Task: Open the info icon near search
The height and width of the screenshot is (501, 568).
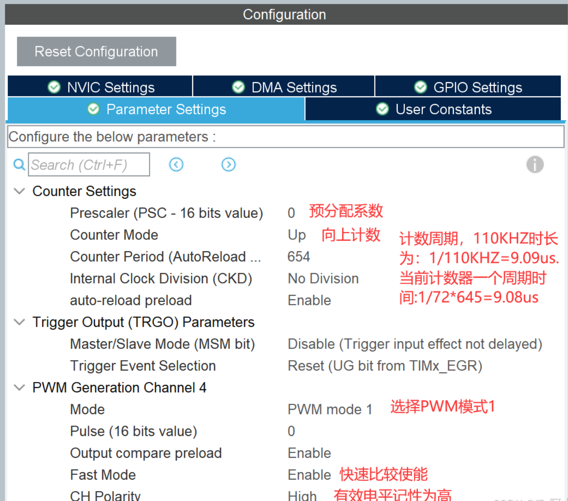Action: (535, 164)
